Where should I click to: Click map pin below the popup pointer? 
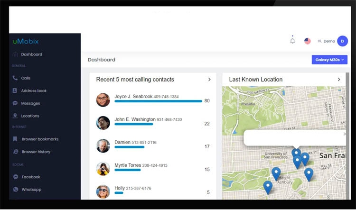coord(296,154)
